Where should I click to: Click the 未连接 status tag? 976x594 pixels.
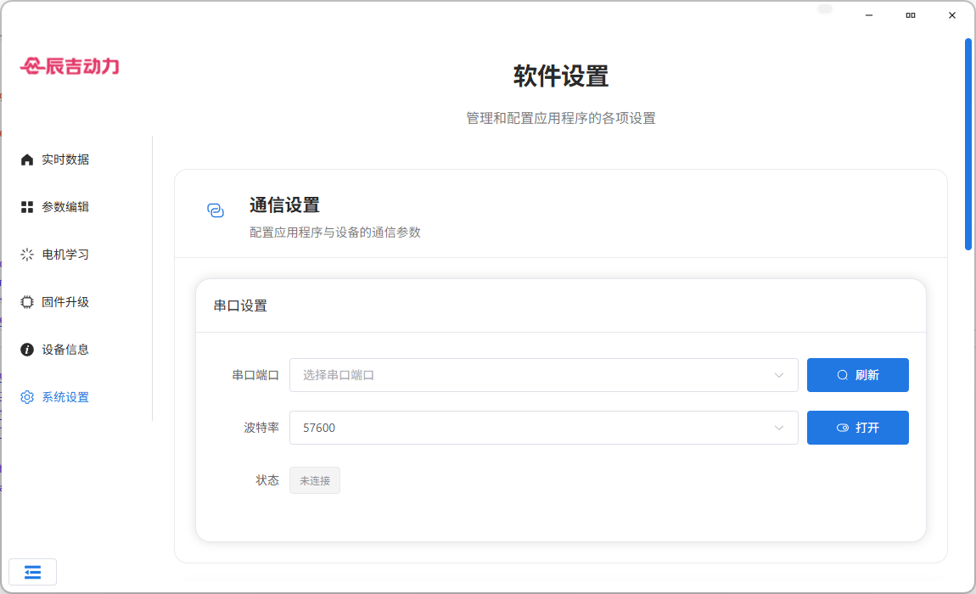coord(315,480)
